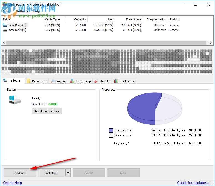Click the Free space color swatch
215x186 pixels.
click(111, 135)
